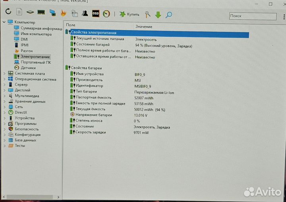
Task: Open the Report document icon in toolbar
Action: (19, 13)
